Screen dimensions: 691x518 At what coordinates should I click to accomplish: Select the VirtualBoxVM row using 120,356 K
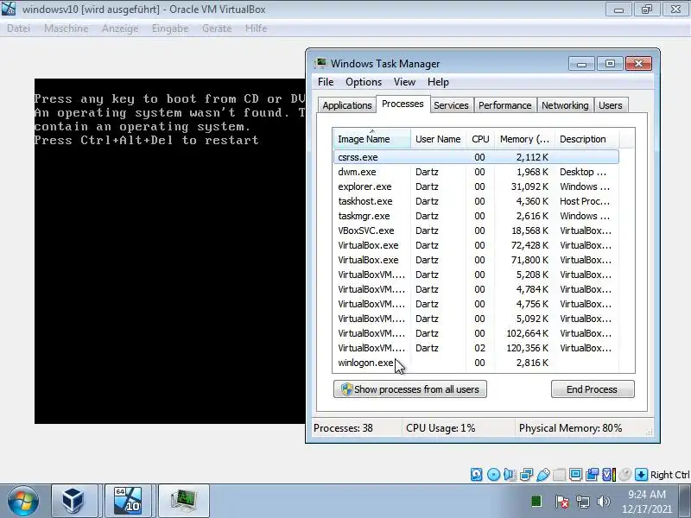pos(476,348)
